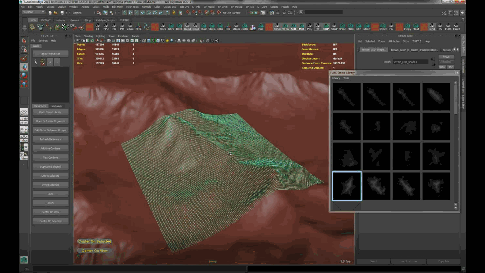Open the Polygons menu set dropdown
This screenshot has height=273, width=485.
pos(33,12)
